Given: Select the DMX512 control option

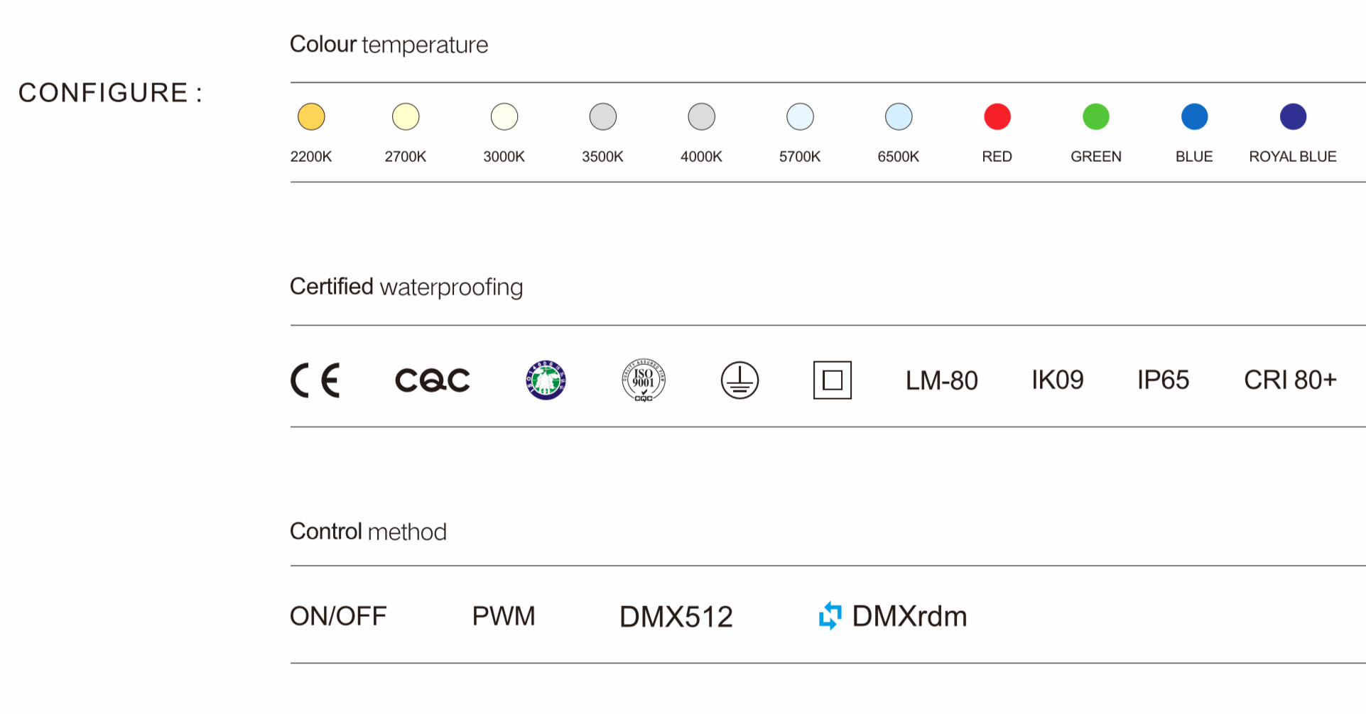Looking at the screenshot, I should pos(676,617).
